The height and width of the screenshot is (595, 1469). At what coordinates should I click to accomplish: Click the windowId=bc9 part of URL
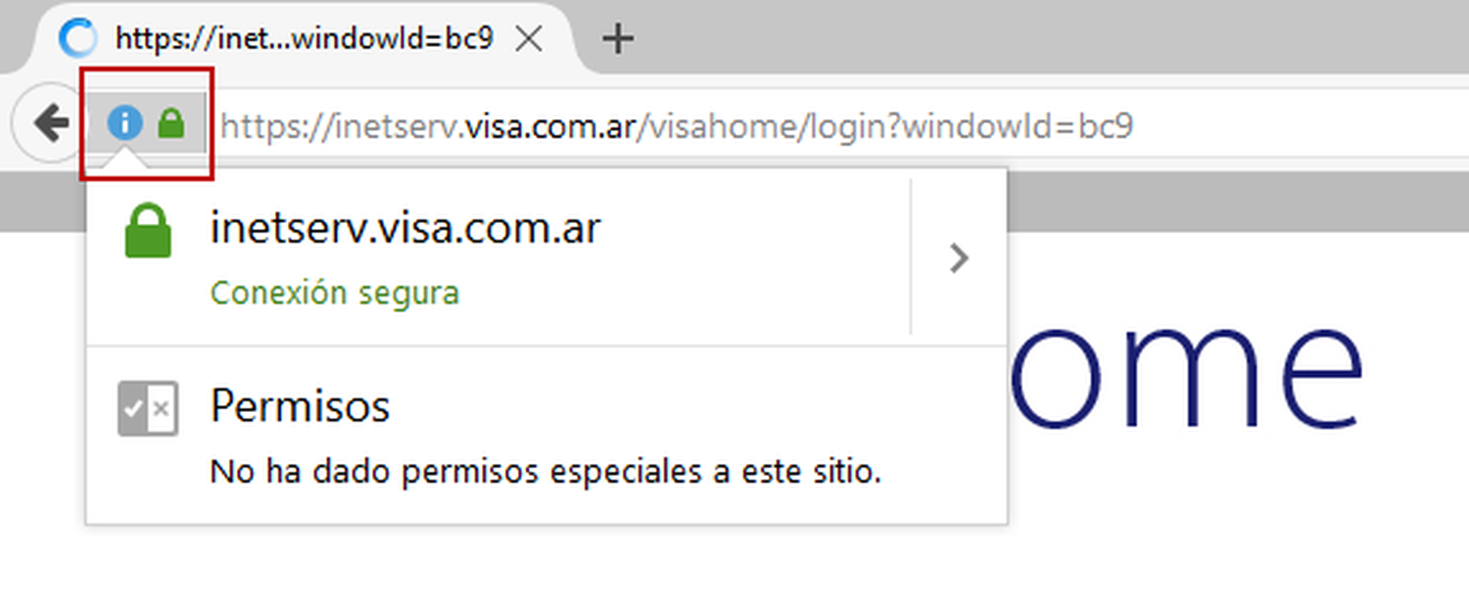click(1019, 126)
